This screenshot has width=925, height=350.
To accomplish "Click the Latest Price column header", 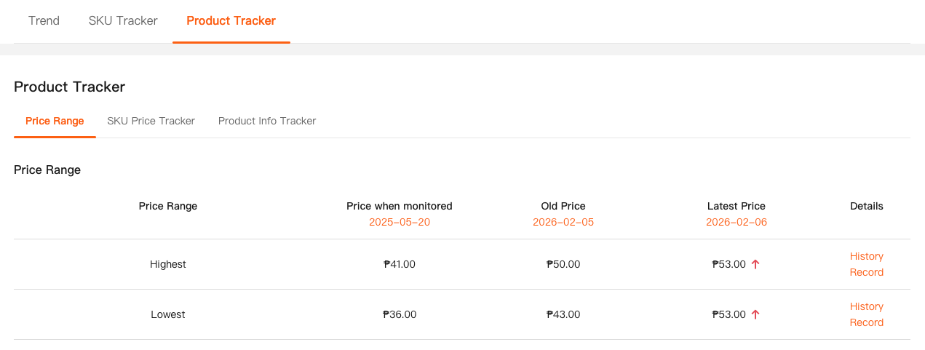I will pyautogui.click(x=737, y=206).
